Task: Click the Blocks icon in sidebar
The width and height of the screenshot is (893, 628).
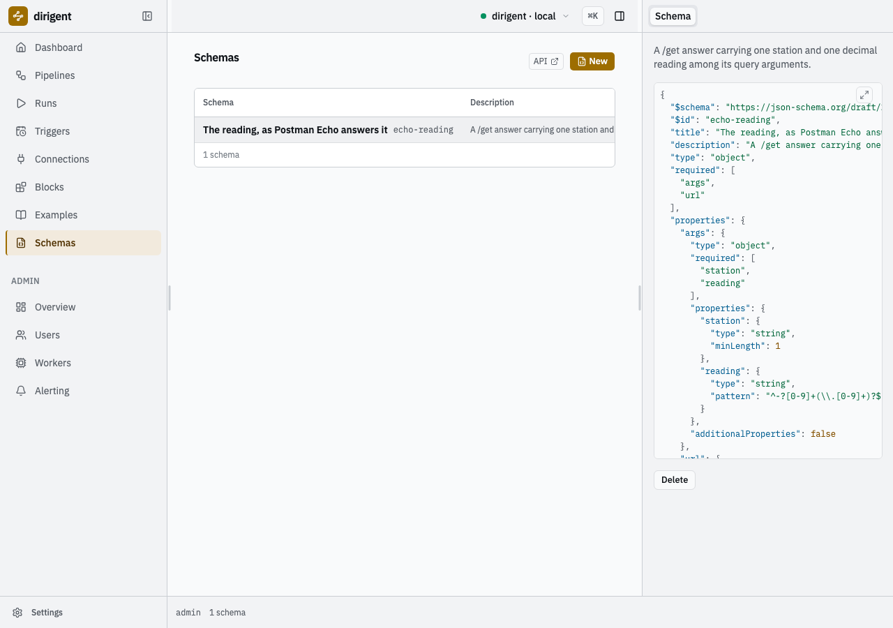Action: pos(21,187)
